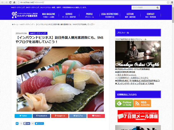Open the browser home icon
The width and height of the screenshot is (174, 130).
(14, 2)
